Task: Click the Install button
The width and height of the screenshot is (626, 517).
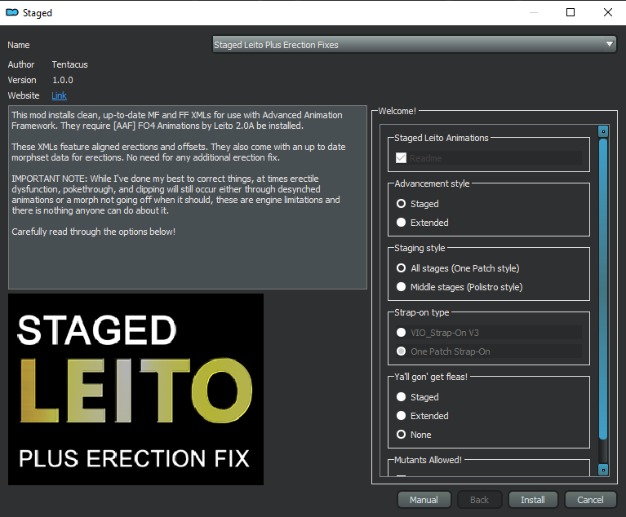Action: point(533,500)
